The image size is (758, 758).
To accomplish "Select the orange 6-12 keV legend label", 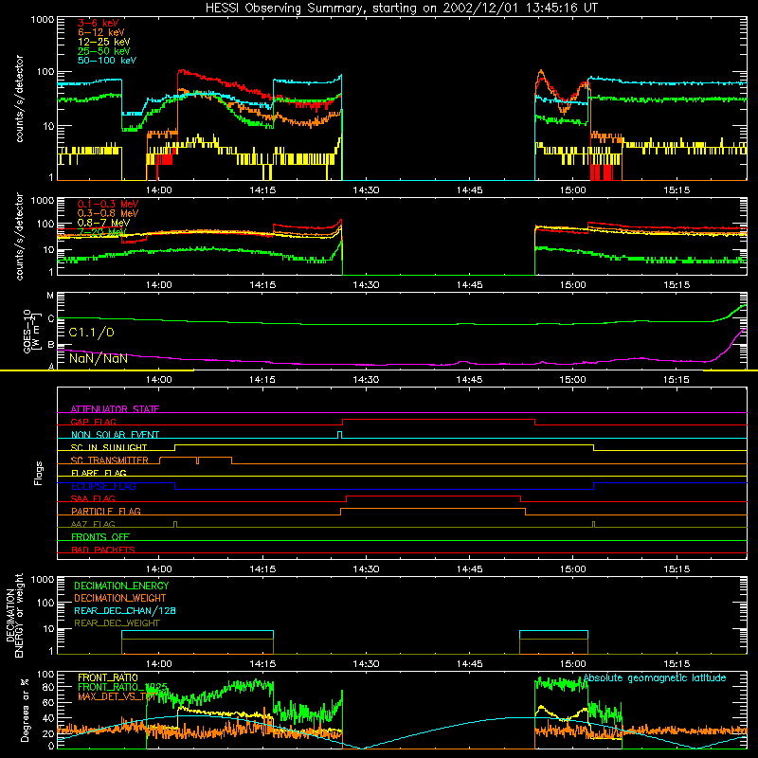I will [101, 32].
